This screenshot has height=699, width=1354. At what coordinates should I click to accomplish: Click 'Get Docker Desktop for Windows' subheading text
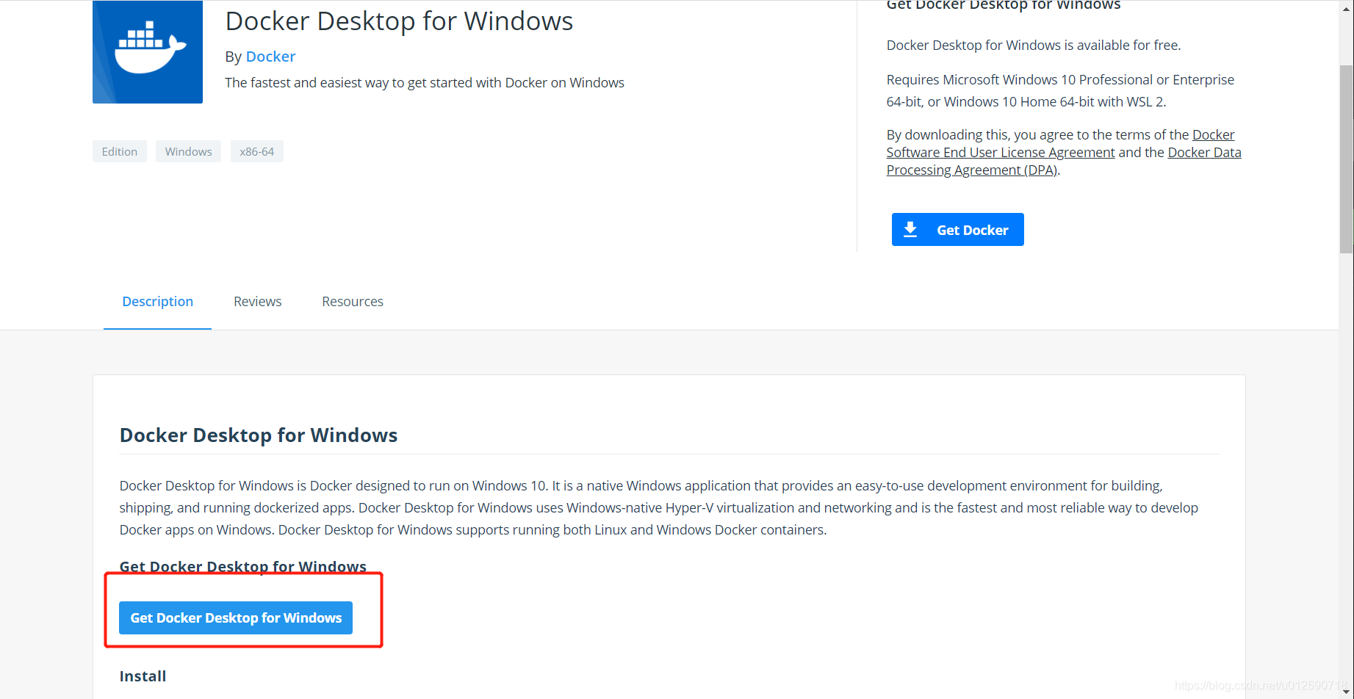242,566
